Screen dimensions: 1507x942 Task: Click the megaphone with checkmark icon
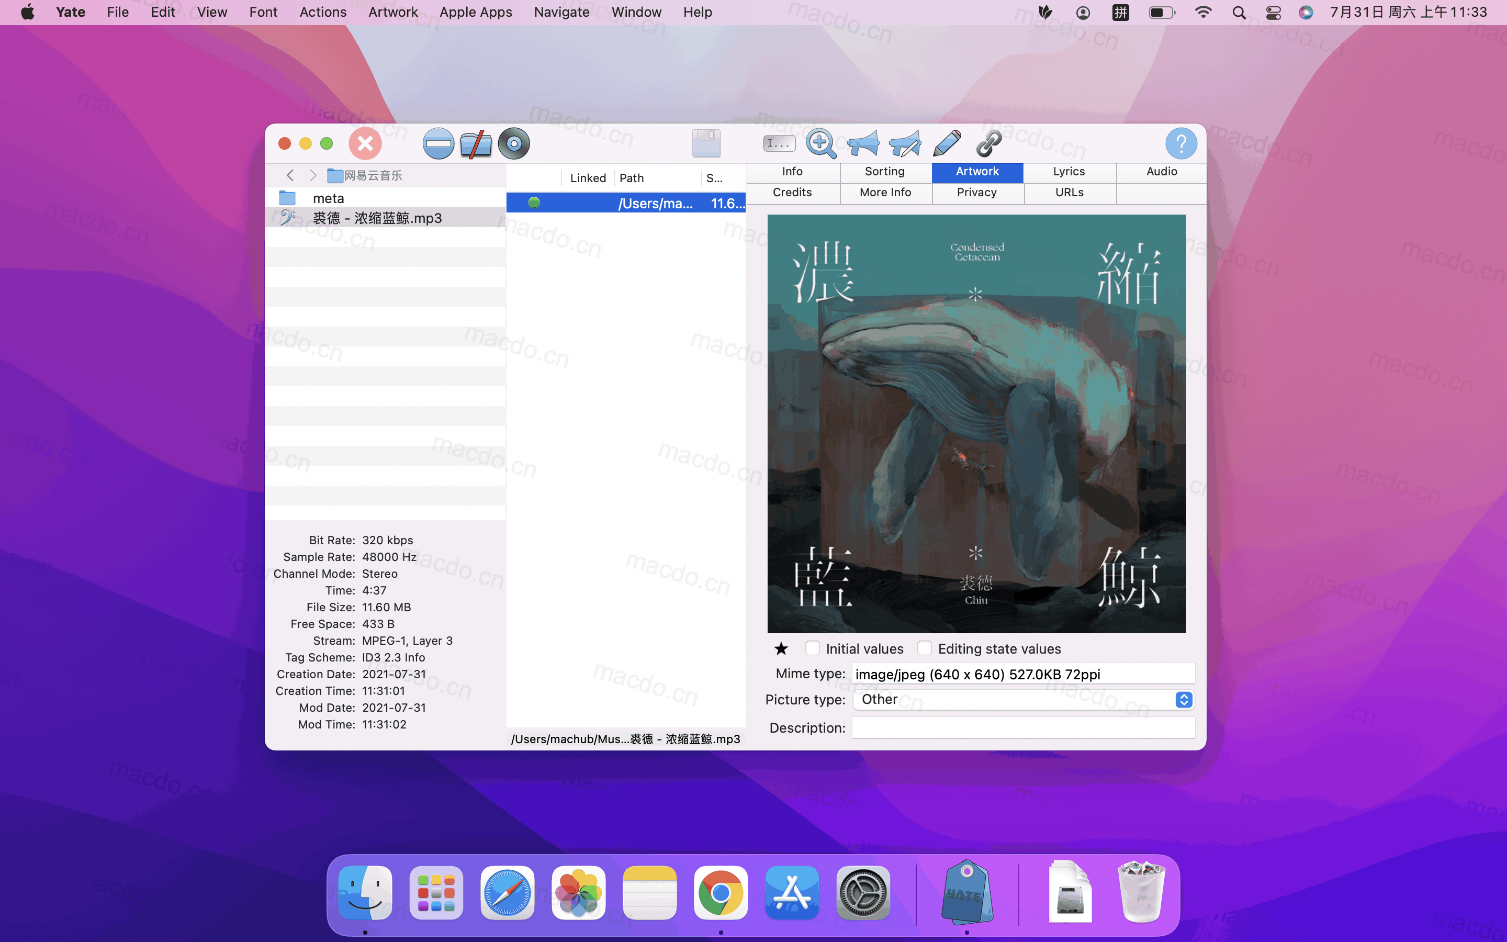(x=905, y=143)
